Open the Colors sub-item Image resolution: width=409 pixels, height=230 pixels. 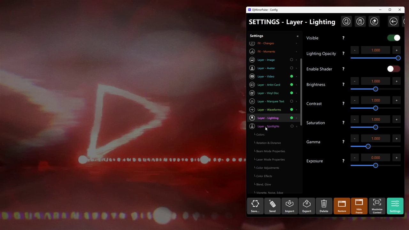(260, 134)
